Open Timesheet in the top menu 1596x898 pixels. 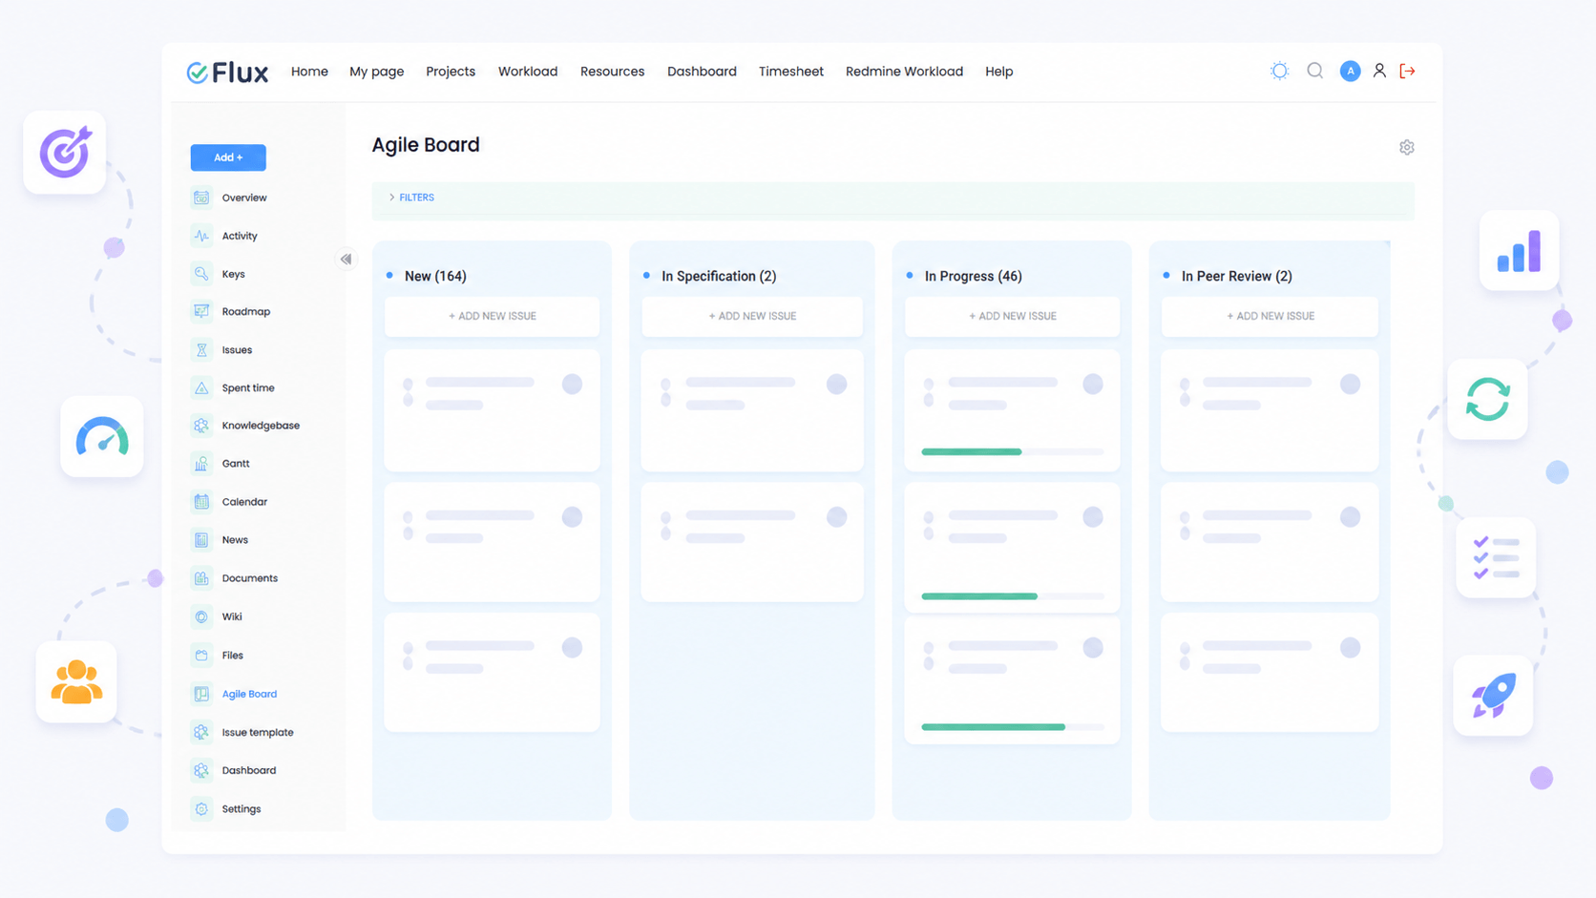click(x=791, y=72)
